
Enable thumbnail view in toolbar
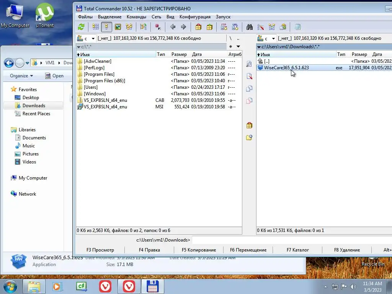coord(118,27)
